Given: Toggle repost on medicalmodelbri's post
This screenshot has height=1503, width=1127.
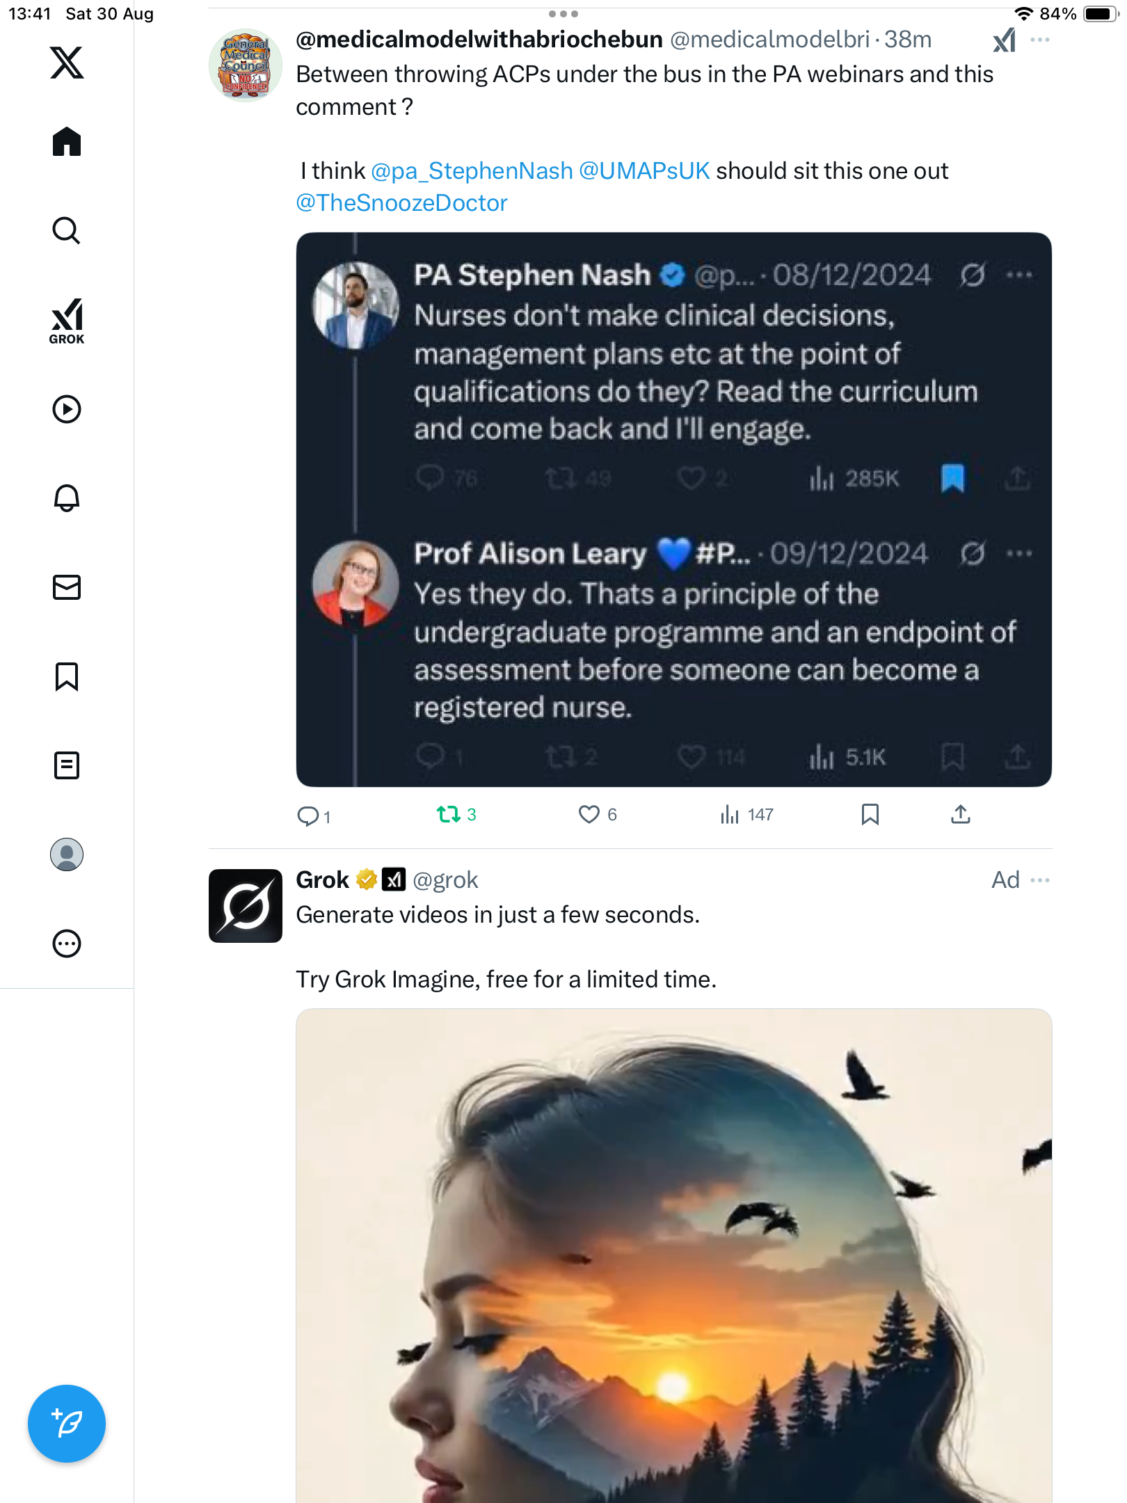Looking at the screenshot, I should click(x=449, y=814).
